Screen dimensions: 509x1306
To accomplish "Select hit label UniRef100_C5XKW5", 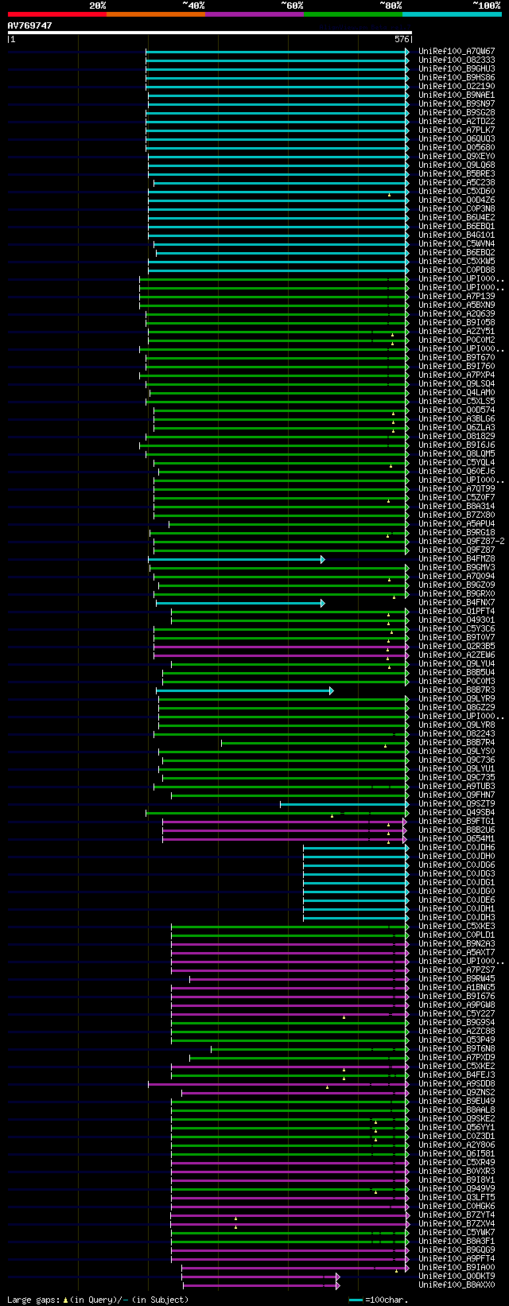I will [x=457, y=262].
